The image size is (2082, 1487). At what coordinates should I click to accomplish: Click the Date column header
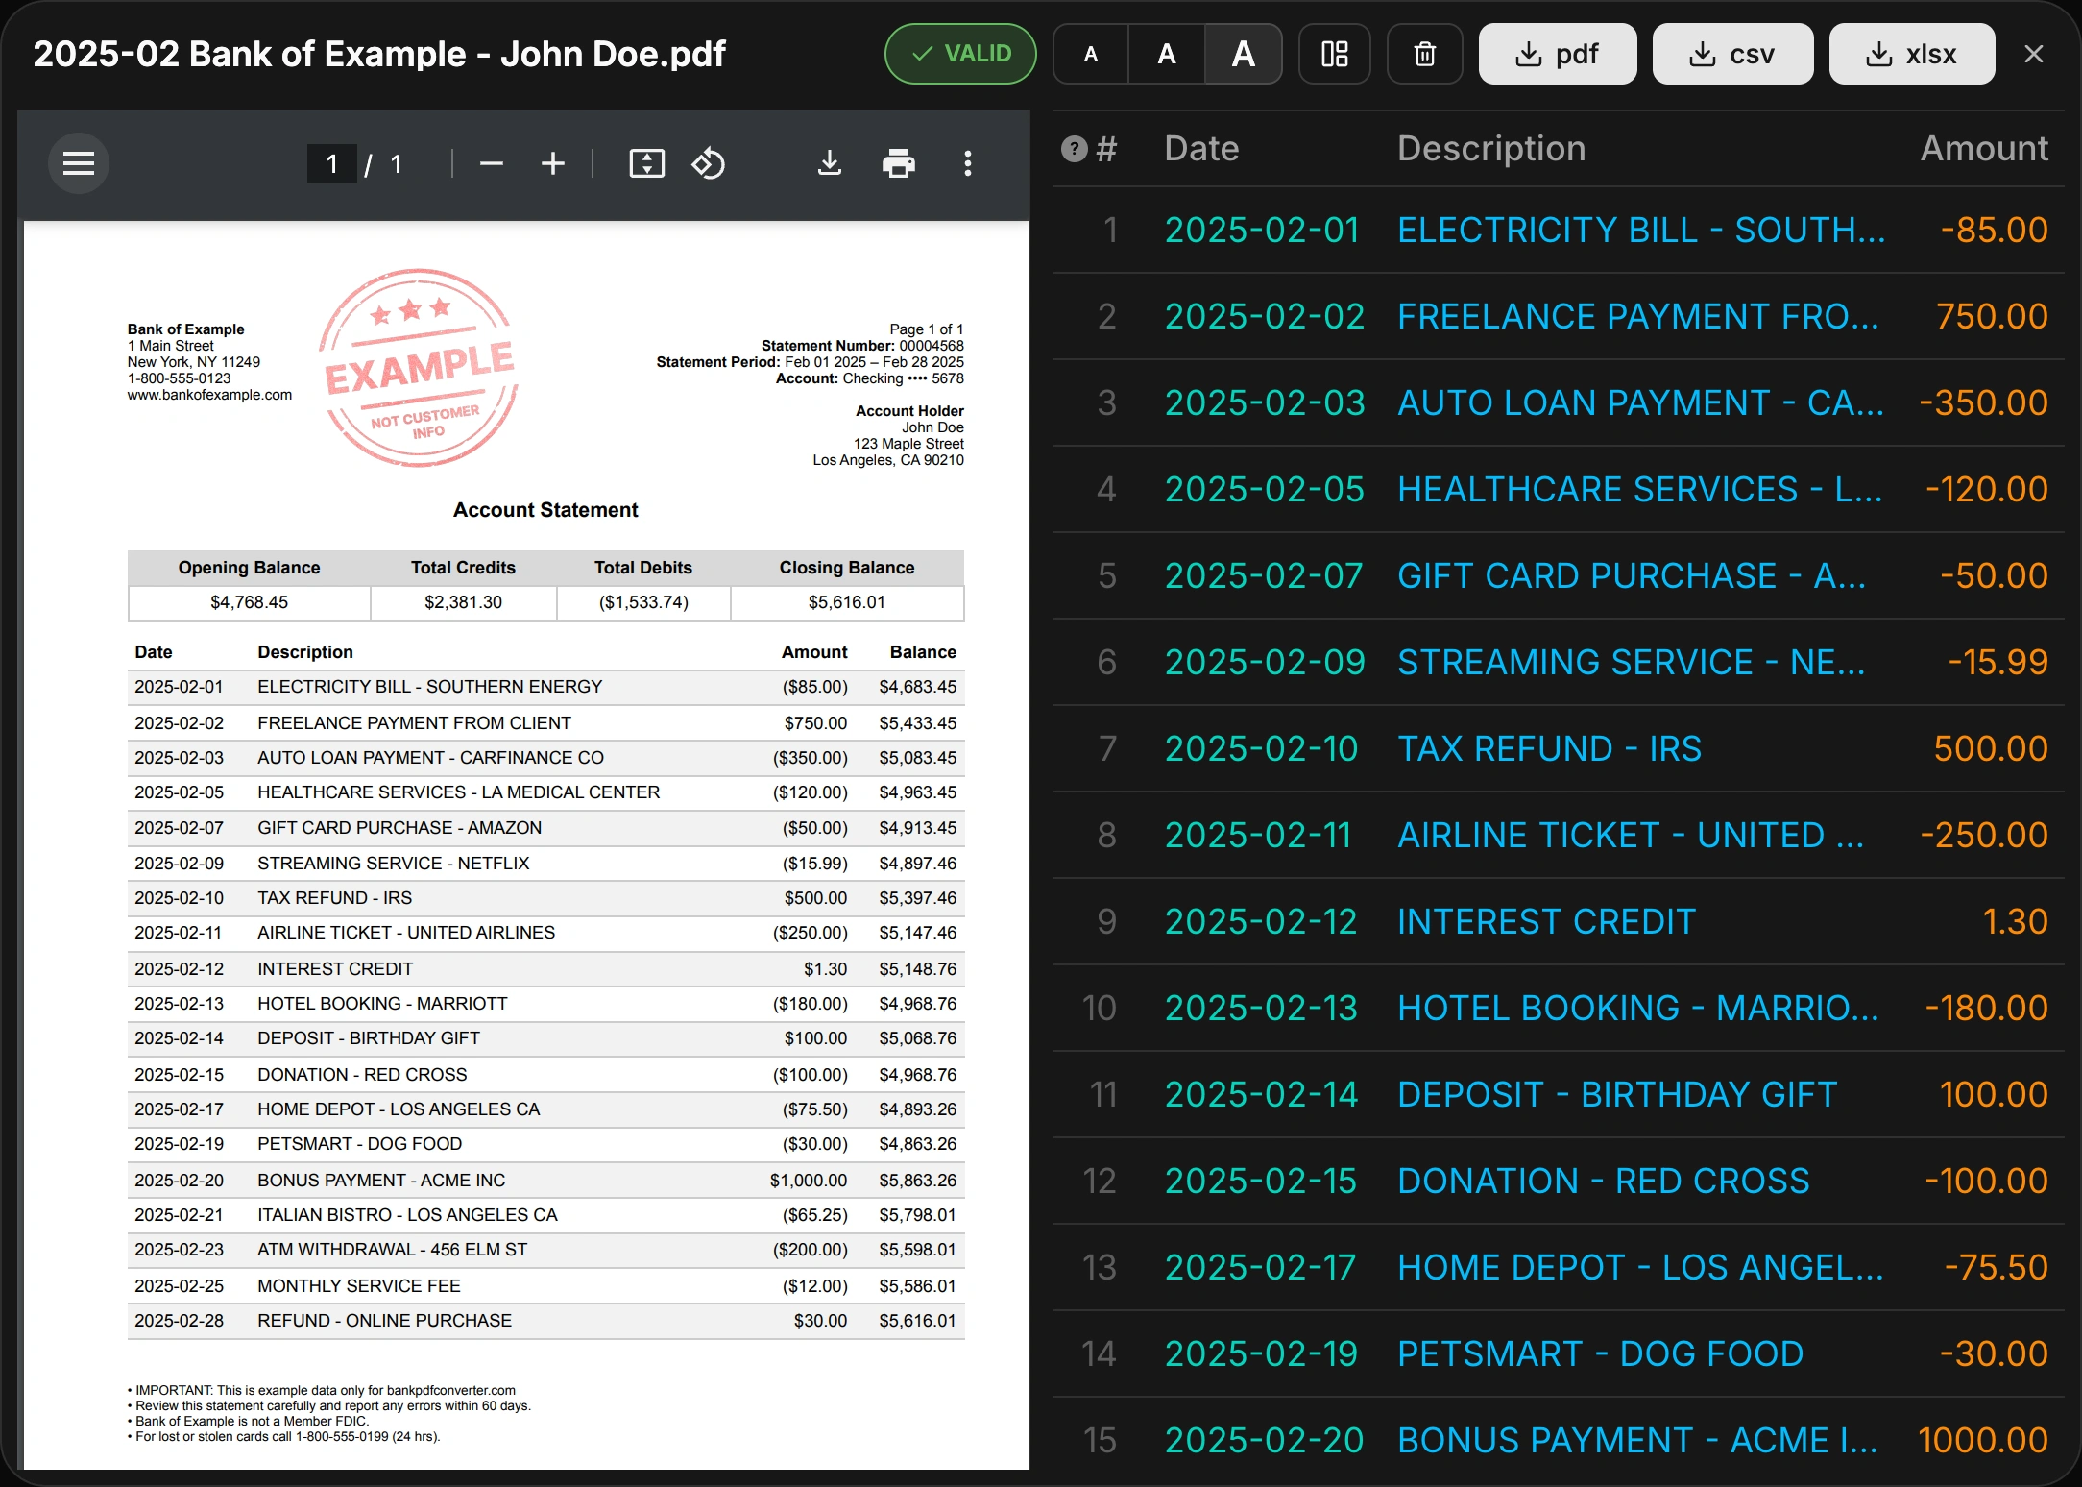1201,149
